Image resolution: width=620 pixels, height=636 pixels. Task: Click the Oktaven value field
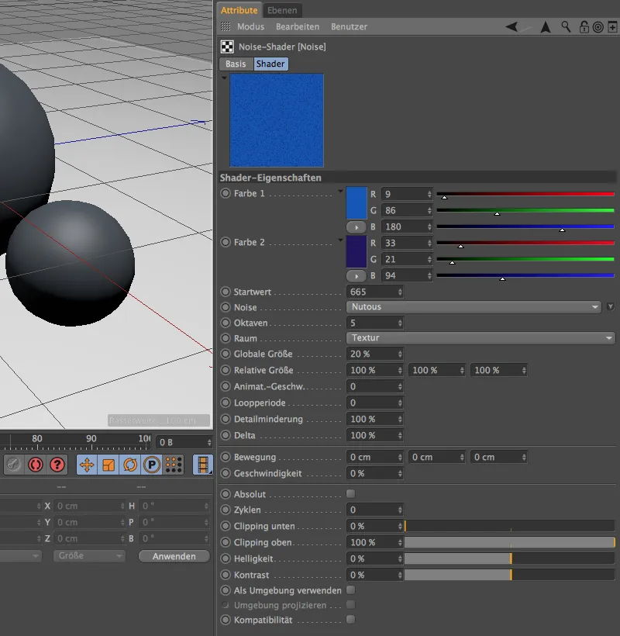tap(374, 323)
